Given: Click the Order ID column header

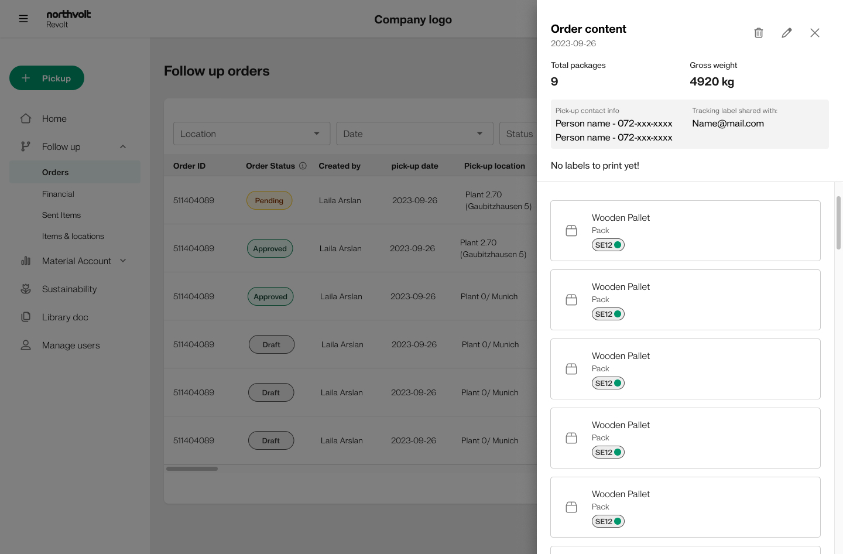Looking at the screenshot, I should 189,166.
